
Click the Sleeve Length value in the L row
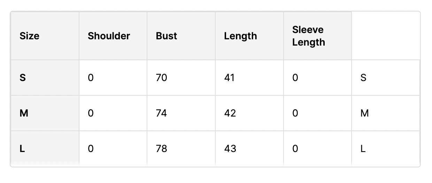click(295, 149)
